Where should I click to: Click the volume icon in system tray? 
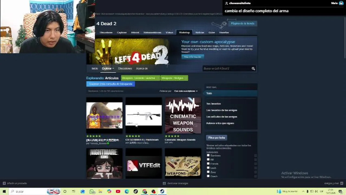click(x=316, y=191)
